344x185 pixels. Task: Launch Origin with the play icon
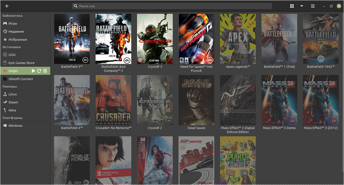pyautogui.click(x=33, y=71)
